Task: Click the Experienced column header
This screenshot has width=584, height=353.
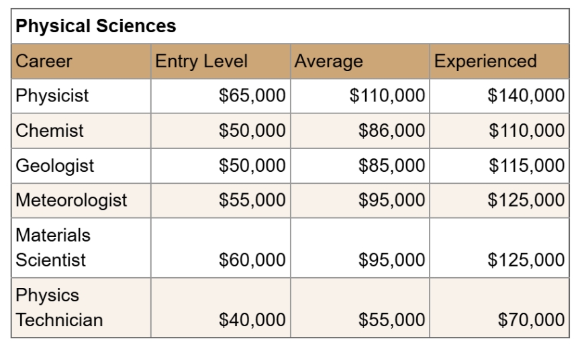Action: (485, 62)
